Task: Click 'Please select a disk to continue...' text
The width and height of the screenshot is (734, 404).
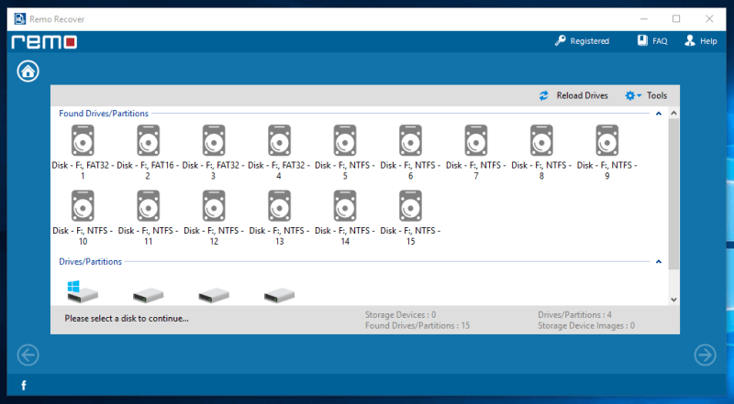Action: (127, 319)
